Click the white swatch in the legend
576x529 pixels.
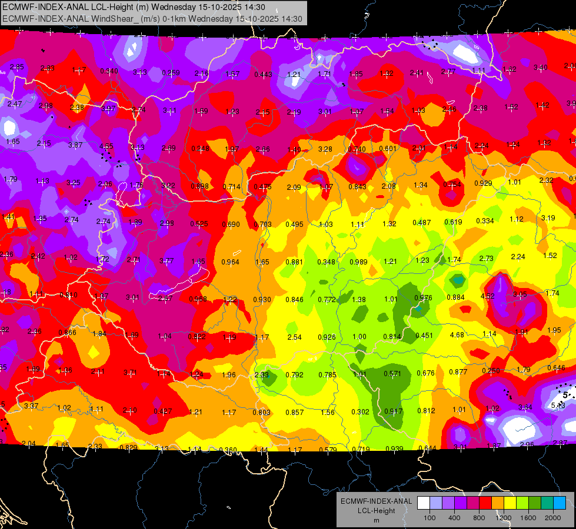[x=424, y=503]
